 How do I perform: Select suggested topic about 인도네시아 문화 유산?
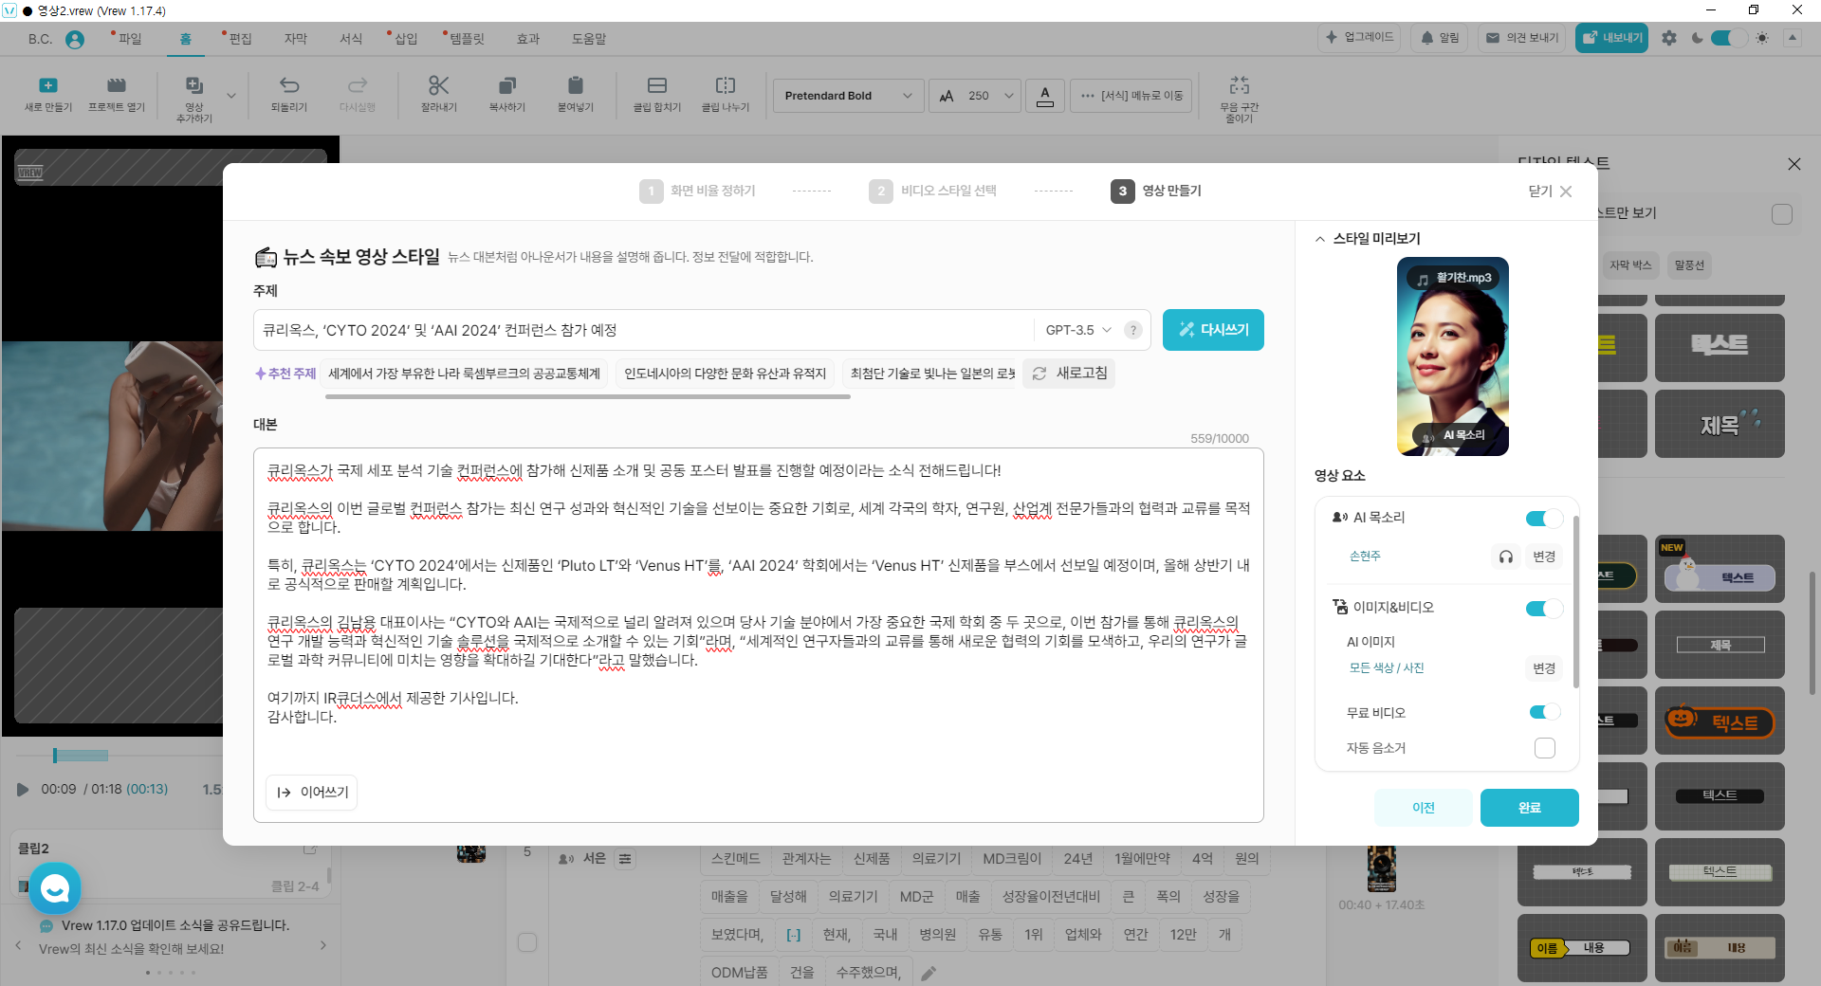725,374
